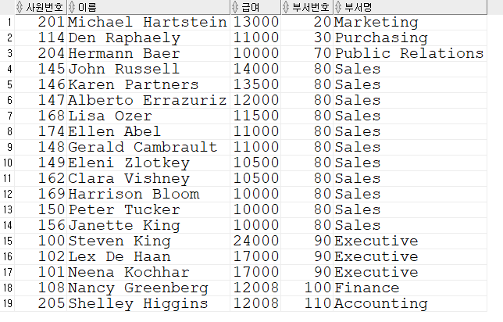Click Shelley Higgins name cell

148,303
